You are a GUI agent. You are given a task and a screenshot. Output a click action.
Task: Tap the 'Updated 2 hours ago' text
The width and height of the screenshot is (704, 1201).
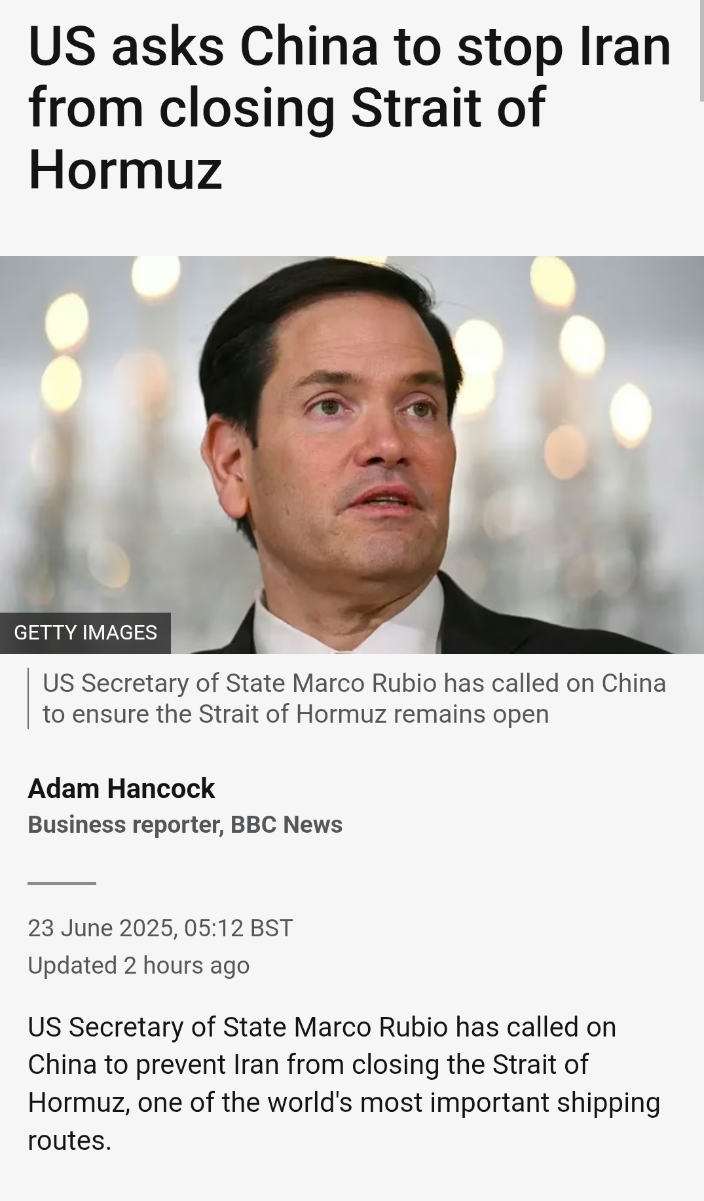(139, 966)
